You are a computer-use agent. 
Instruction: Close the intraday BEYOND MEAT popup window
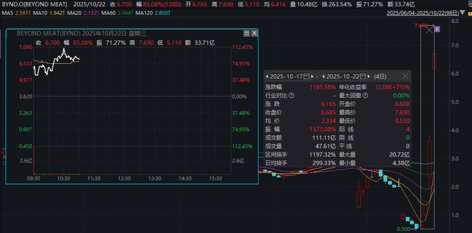pyautogui.click(x=254, y=33)
